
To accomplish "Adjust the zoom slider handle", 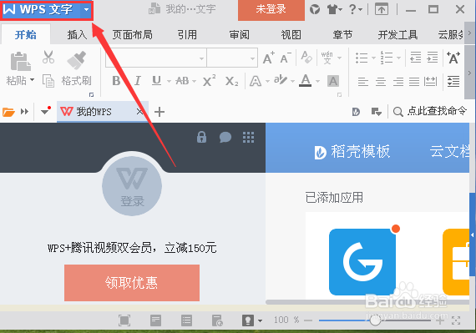I will click(375, 320).
